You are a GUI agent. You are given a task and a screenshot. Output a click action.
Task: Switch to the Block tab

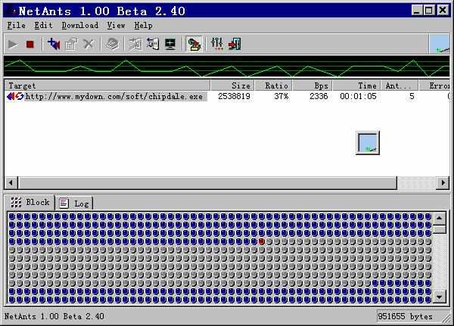[x=30, y=202]
